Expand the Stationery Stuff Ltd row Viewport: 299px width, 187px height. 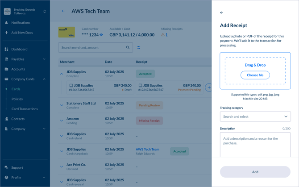pos(62,105)
